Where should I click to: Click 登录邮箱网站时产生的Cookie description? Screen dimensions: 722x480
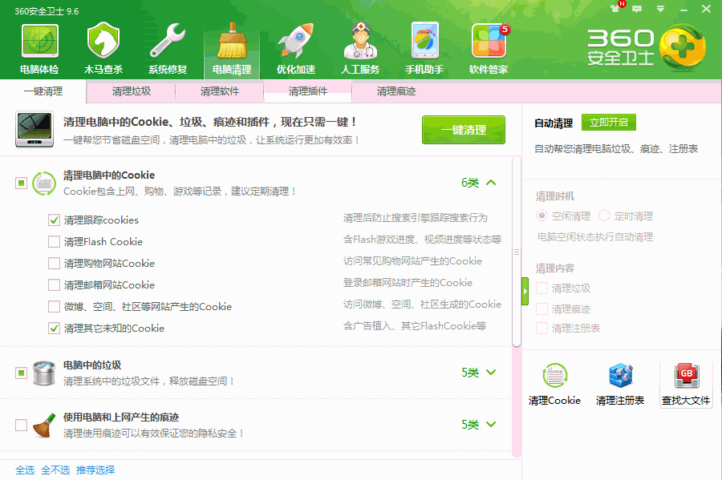coord(408,282)
